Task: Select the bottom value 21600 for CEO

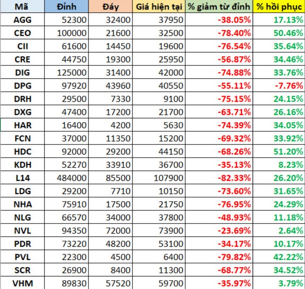Action: point(110,33)
